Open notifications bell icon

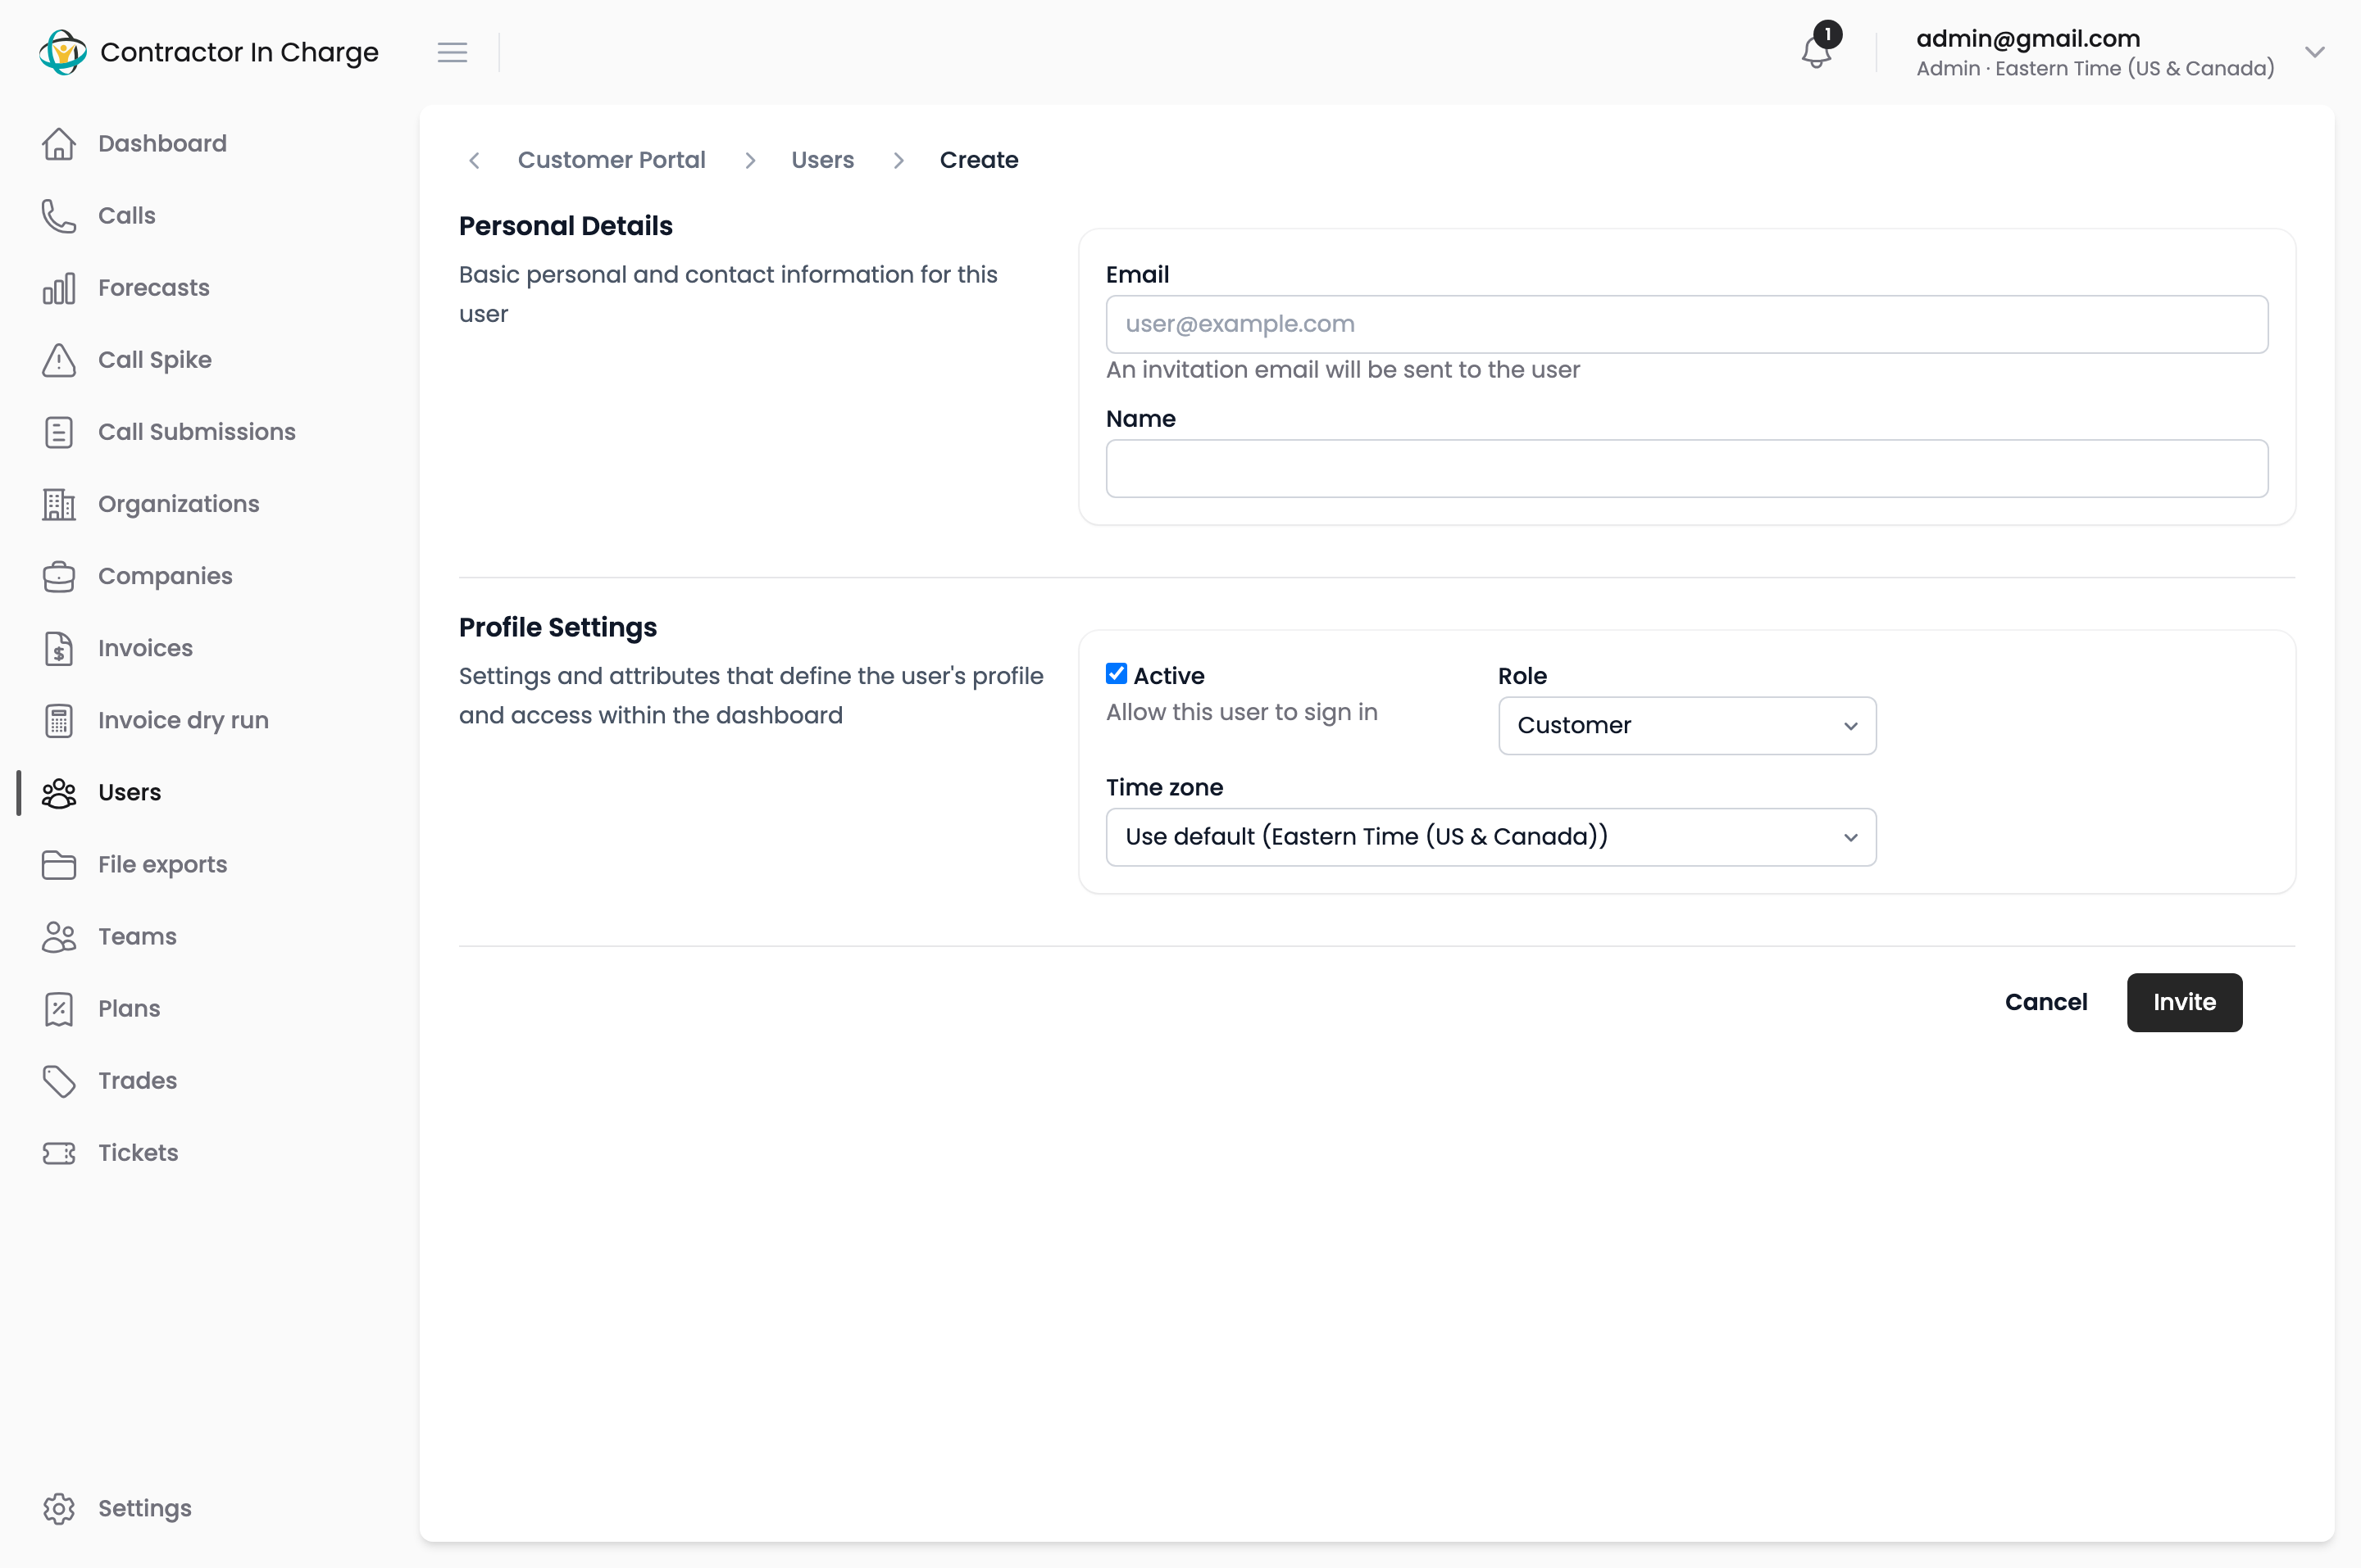(x=1816, y=52)
